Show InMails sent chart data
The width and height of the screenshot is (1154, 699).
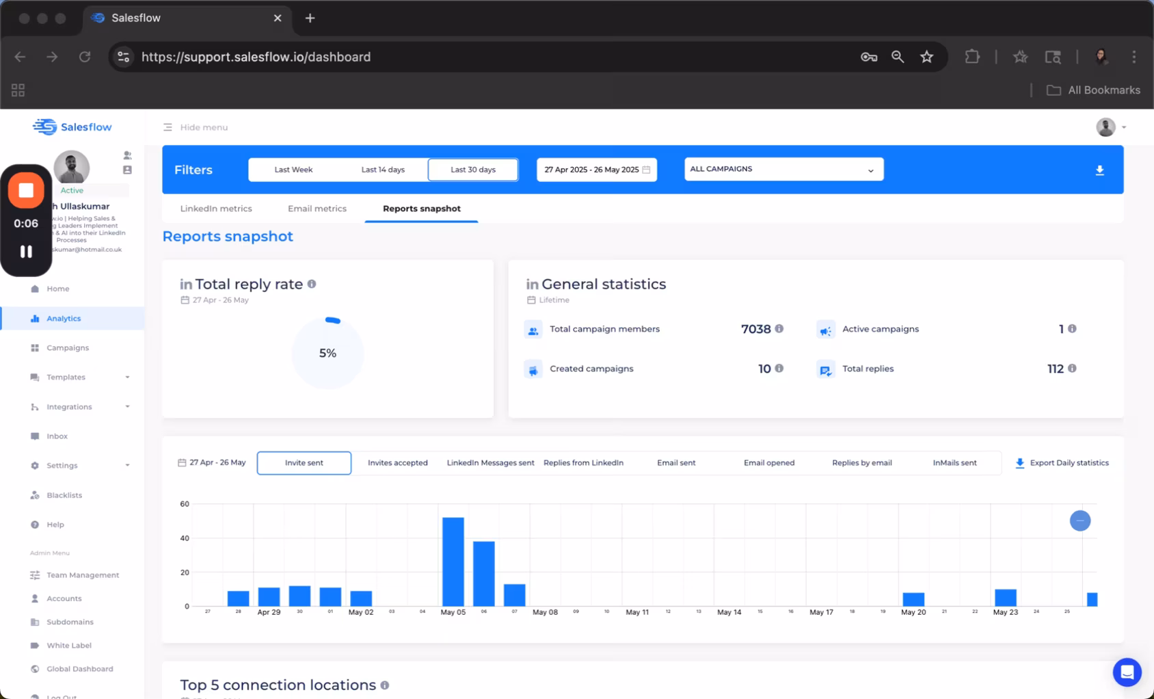954,463
